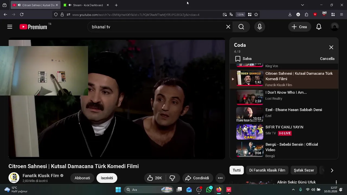This screenshot has width=347, height=195.
Task: Share the video with Condividi
Action: click(197, 178)
